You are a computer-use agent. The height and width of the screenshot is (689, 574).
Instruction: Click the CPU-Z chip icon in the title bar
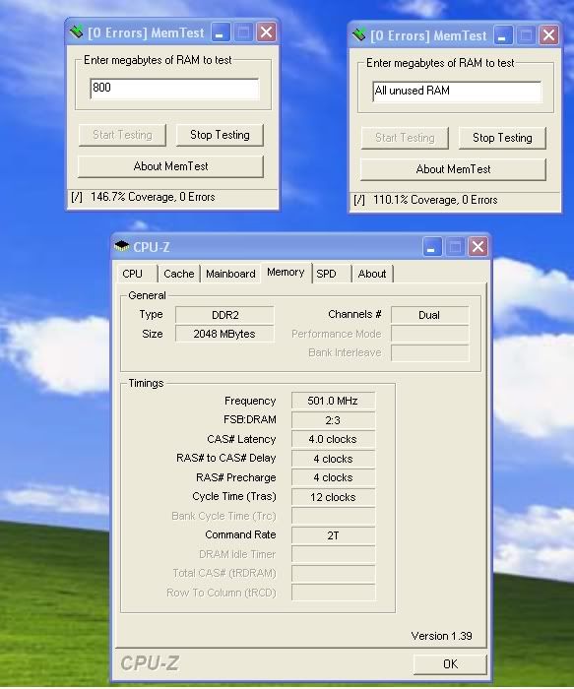[x=122, y=246]
